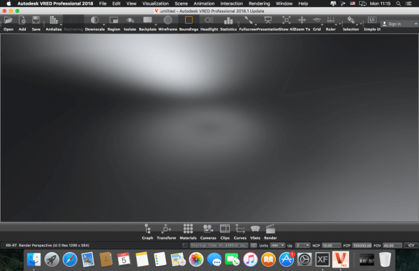419x271 pixels.
Task: Expand the Sign In dropdown arrow
Action: click(x=416, y=24)
